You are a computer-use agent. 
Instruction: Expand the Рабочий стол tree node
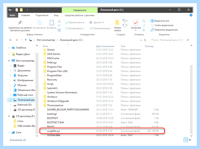(10, 95)
